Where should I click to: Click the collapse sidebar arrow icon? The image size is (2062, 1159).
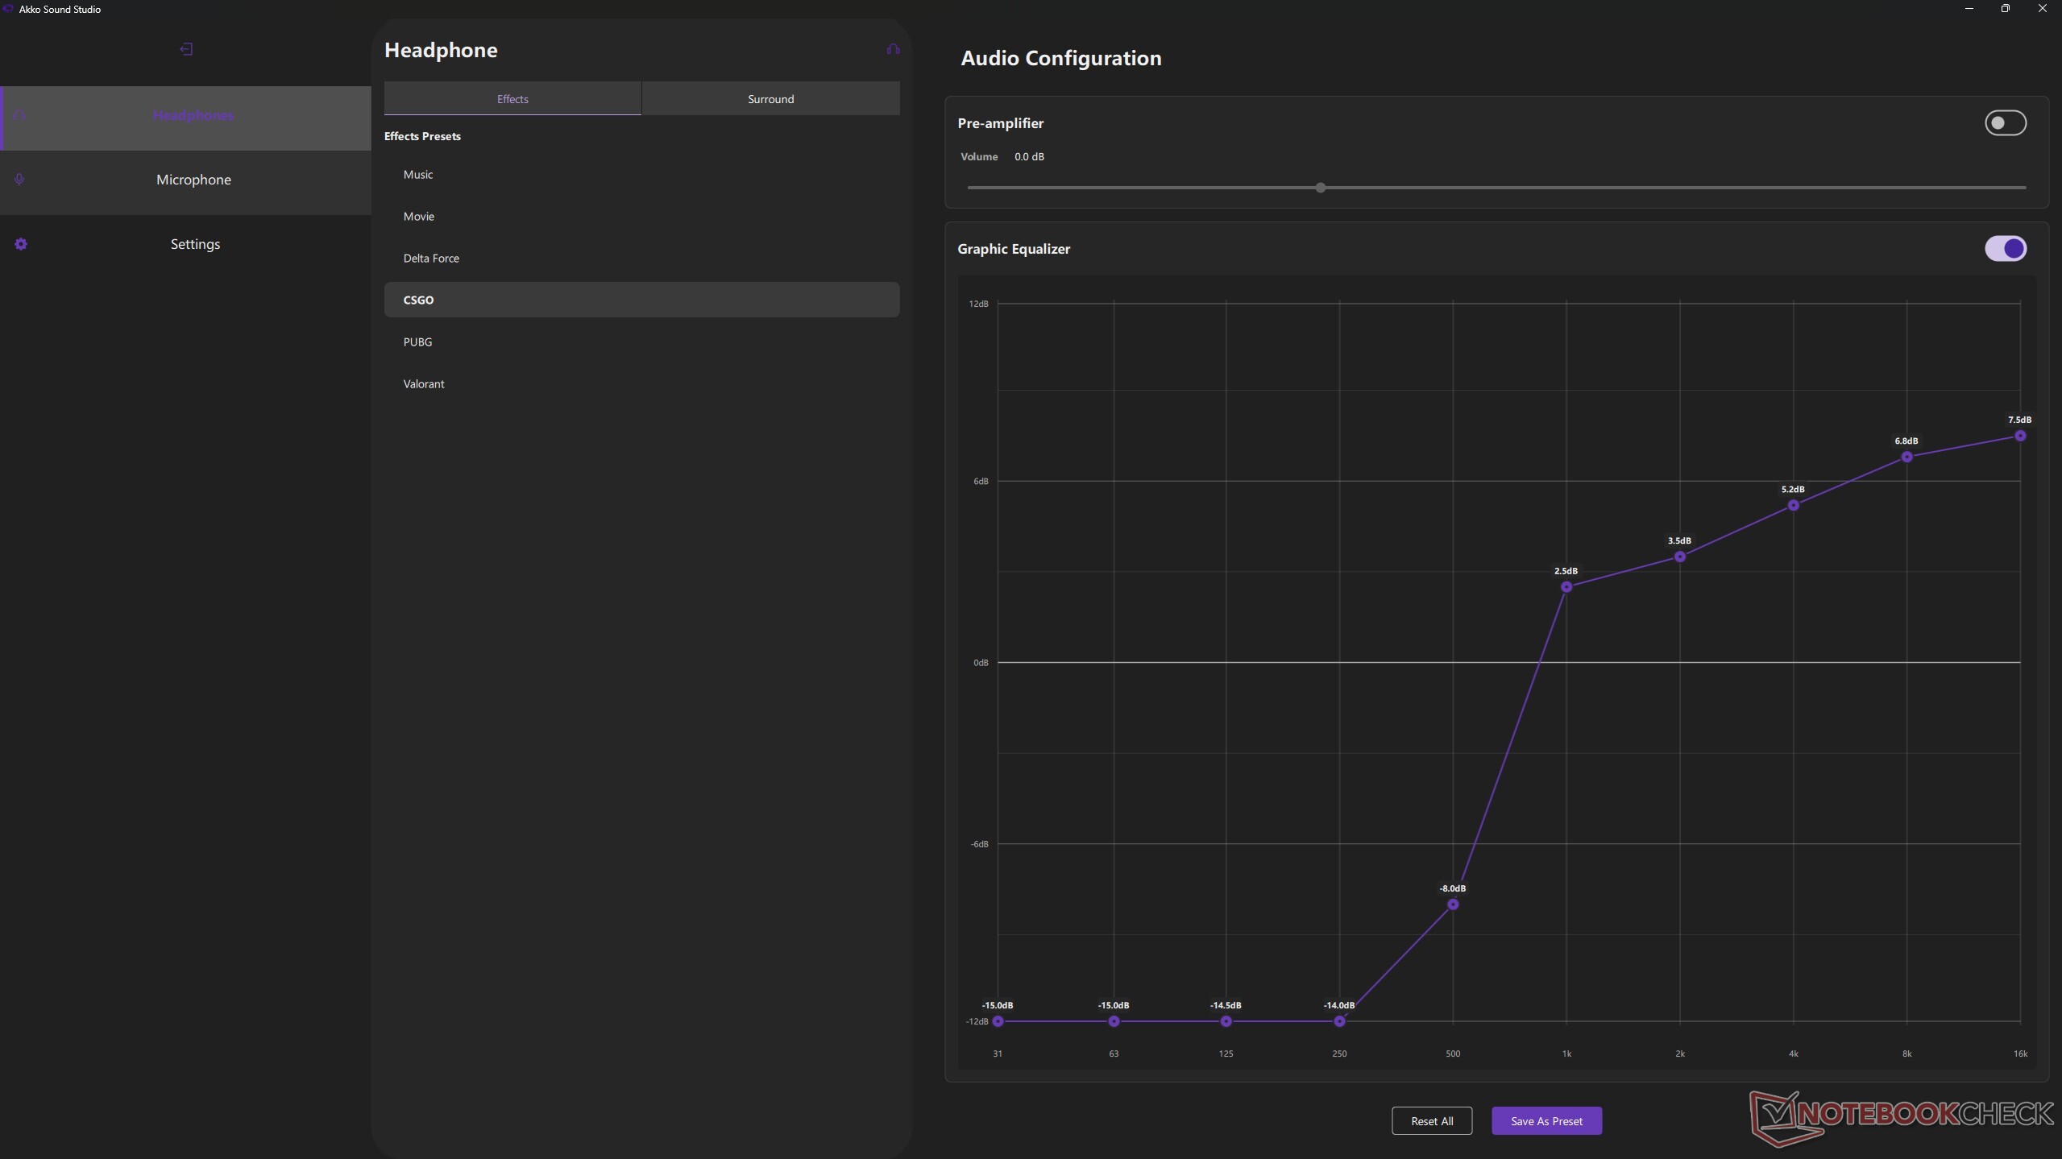[186, 49]
